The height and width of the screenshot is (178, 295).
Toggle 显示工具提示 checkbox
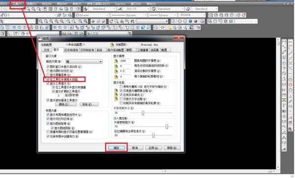48,84
